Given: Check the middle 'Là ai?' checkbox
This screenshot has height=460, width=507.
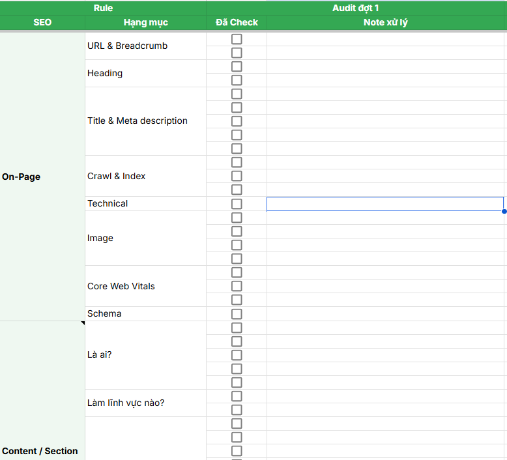Looking at the screenshot, I should pos(237,355).
